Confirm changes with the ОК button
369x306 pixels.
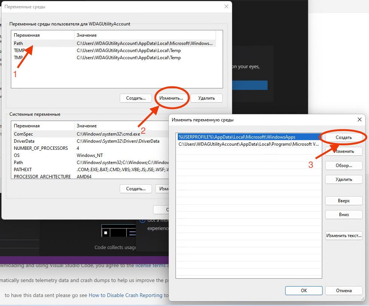(304, 290)
